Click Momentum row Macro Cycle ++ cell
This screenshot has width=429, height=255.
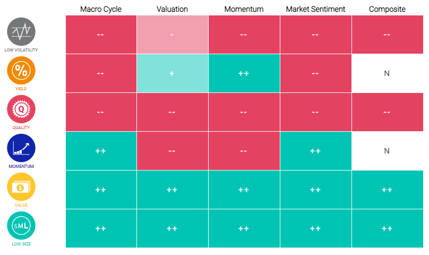[x=101, y=151]
